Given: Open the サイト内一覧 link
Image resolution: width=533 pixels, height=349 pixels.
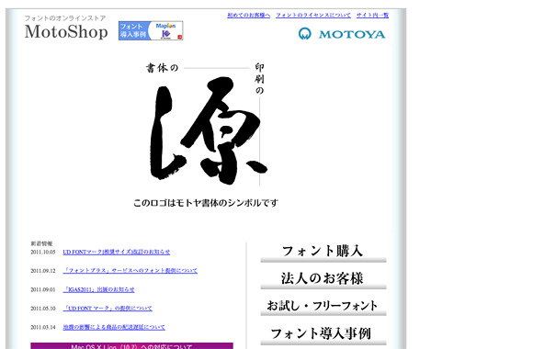Looking at the screenshot, I should pyautogui.click(x=372, y=16).
